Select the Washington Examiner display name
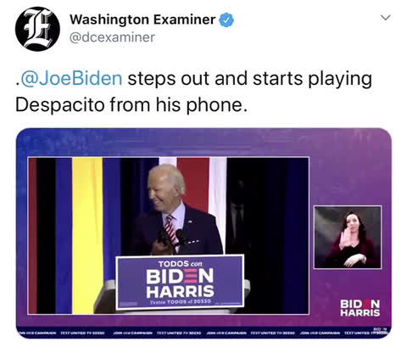Viewport: 407px width, 353px height. coord(142,20)
